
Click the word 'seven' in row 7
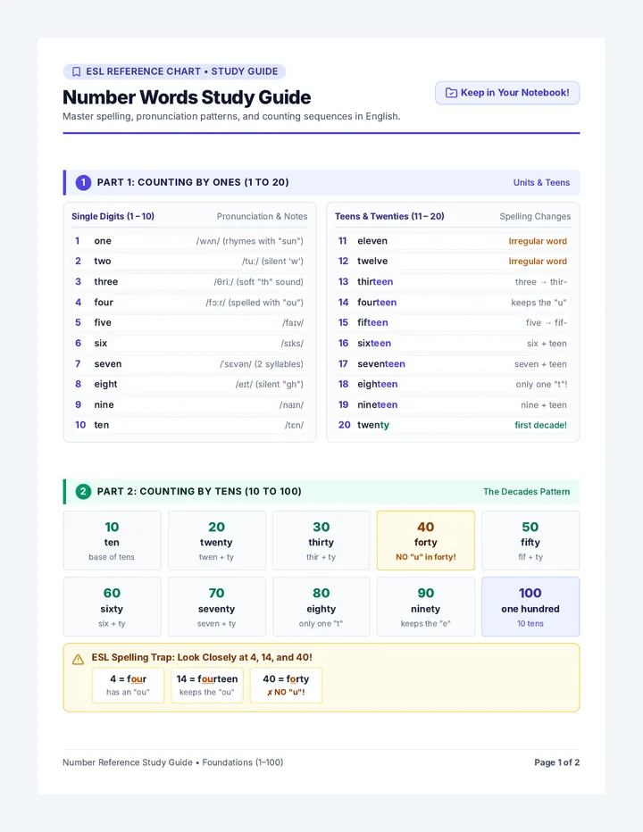[108, 364]
